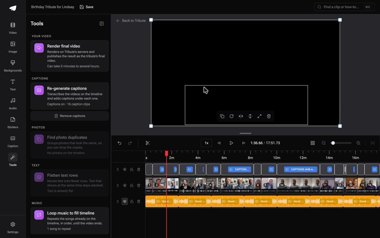Toggle the highlighted magnet on music track

[125, 201]
